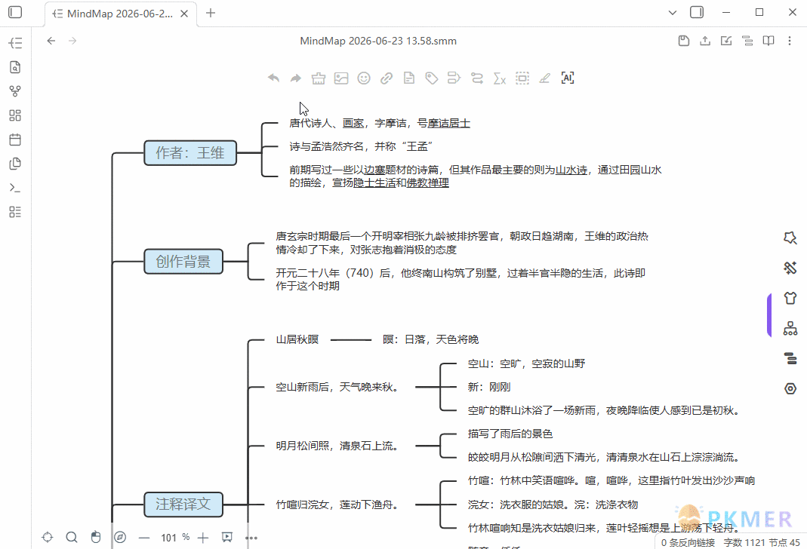This screenshot has width=807, height=549.
Task: Select node 描写了雨后的景色
Action: click(x=510, y=434)
